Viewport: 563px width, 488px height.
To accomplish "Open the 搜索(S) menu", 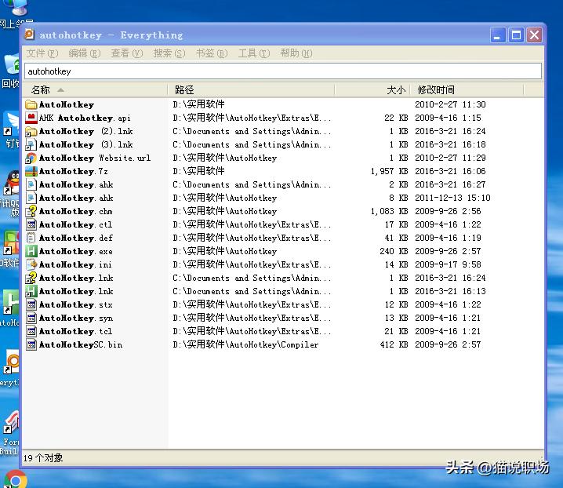I will (169, 53).
